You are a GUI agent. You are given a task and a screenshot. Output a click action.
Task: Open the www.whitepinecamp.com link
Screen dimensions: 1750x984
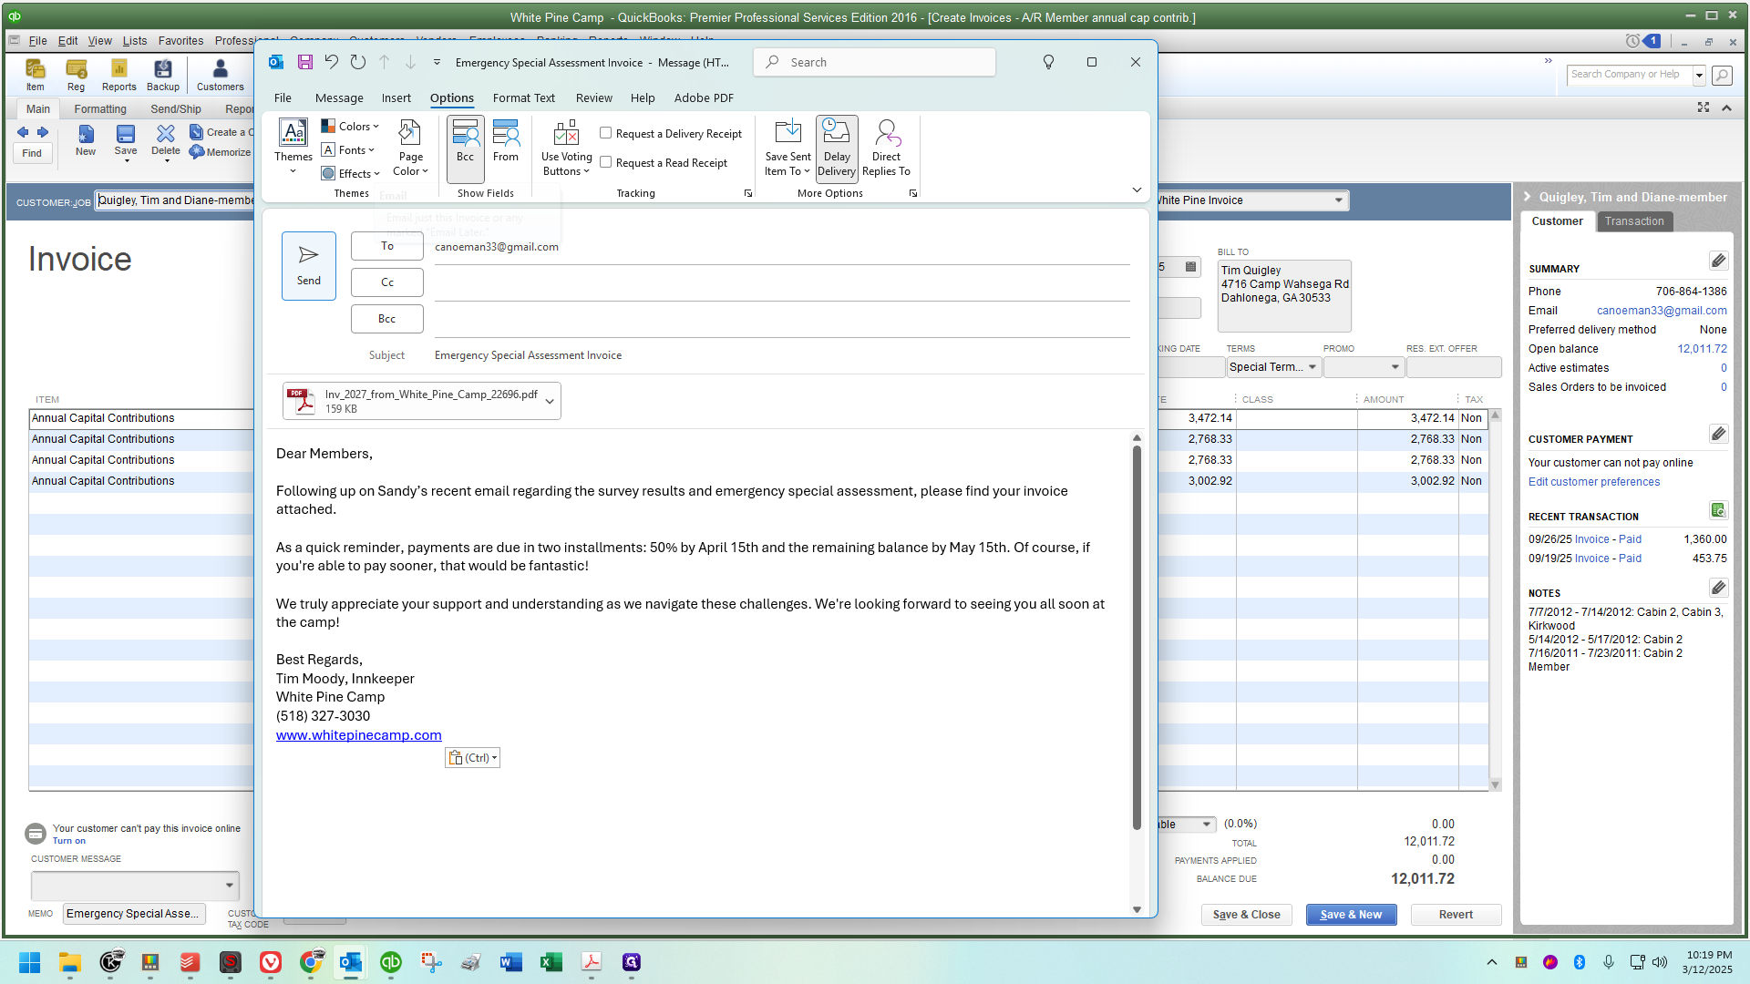point(358,735)
